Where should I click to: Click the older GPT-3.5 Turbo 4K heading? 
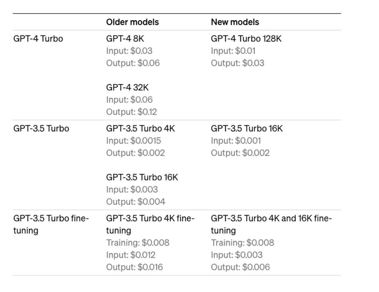(x=140, y=128)
